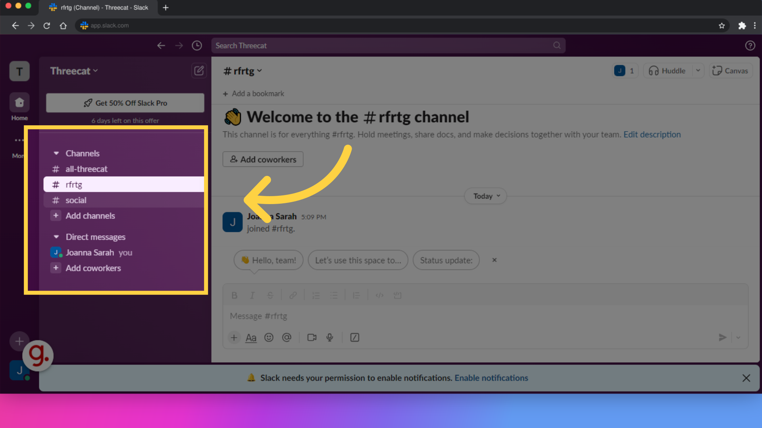Focus the Search Threecat field
762x428 pixels.
pos(389,46)
